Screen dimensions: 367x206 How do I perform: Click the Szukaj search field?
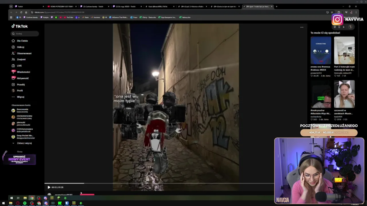pyautogui.click(x=25, y=33)
